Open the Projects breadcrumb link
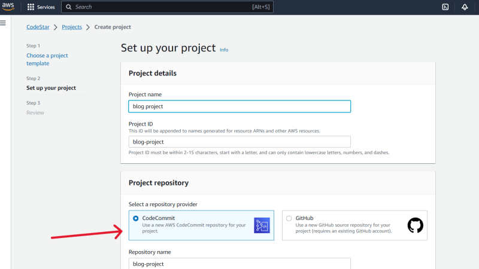479x269 pixels. 72,27
